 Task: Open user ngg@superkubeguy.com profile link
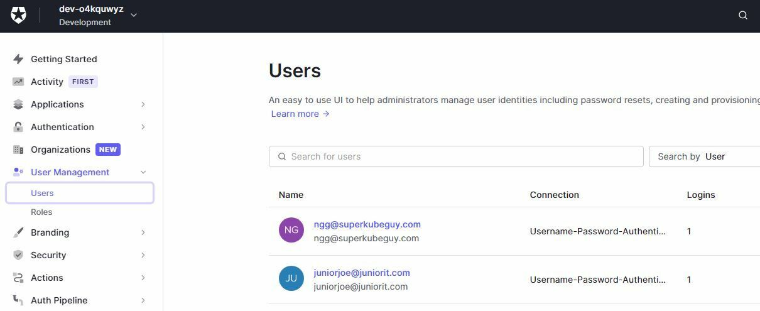[x=367, y=224]
